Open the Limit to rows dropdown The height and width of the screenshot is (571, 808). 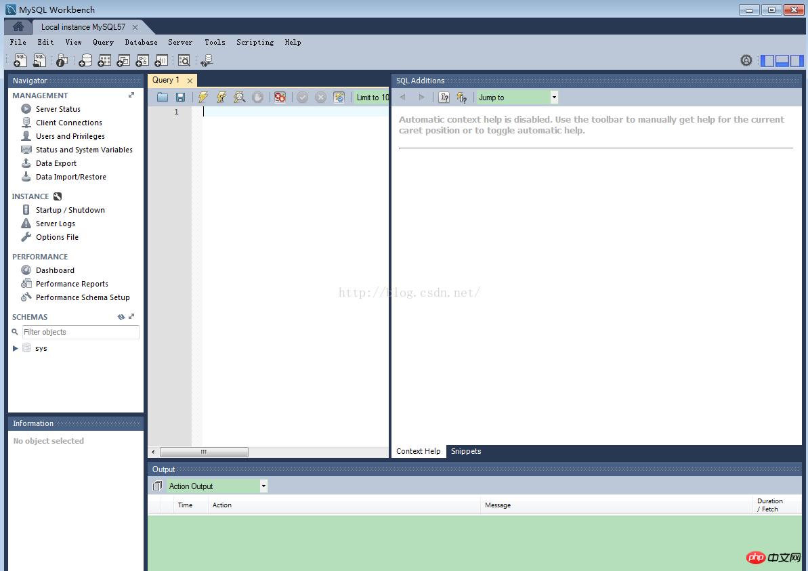372,97
